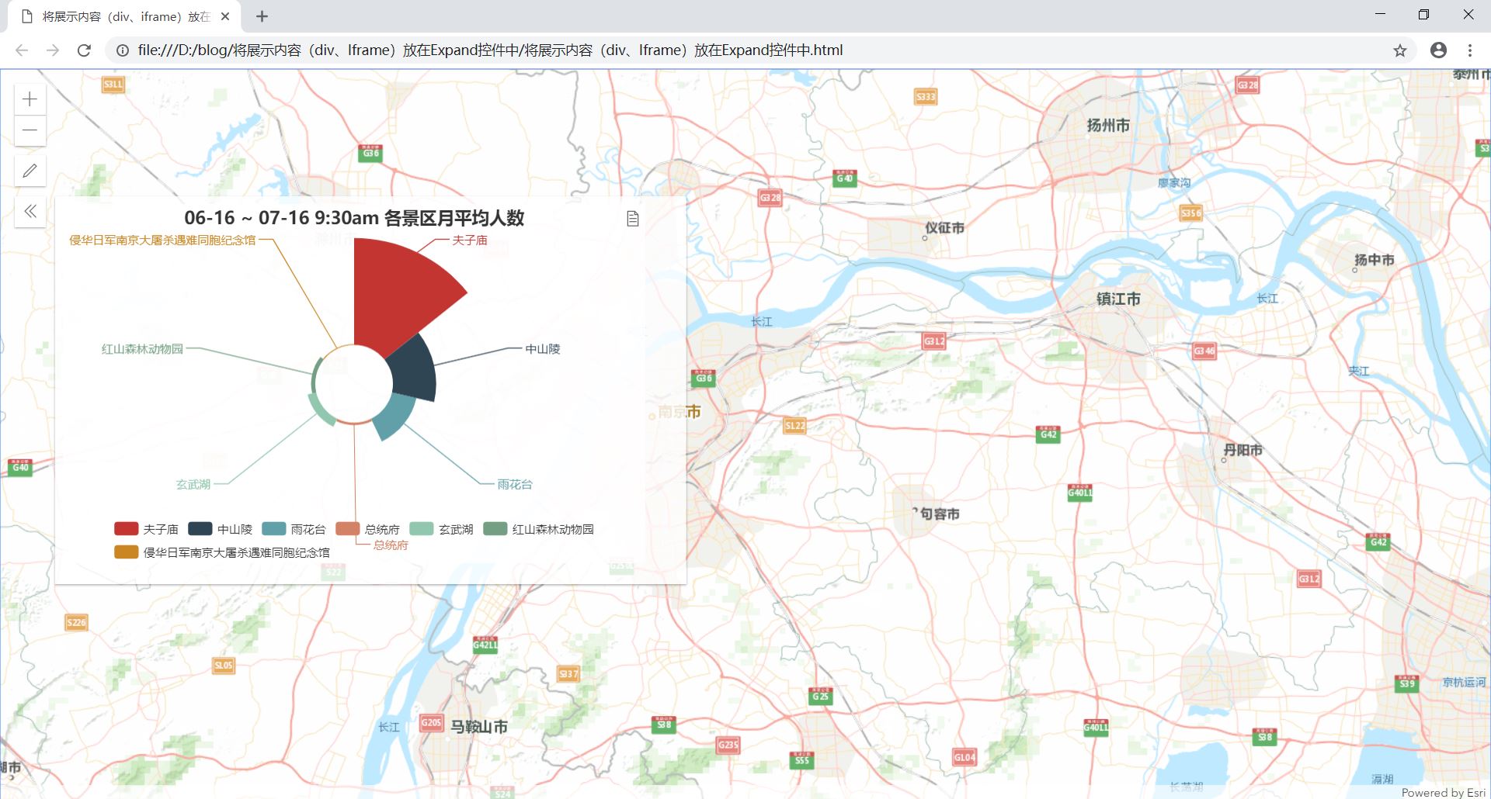The height and width of the screenshot is (799, 1491).
Task: Go back in browser history
Action: 22,50
